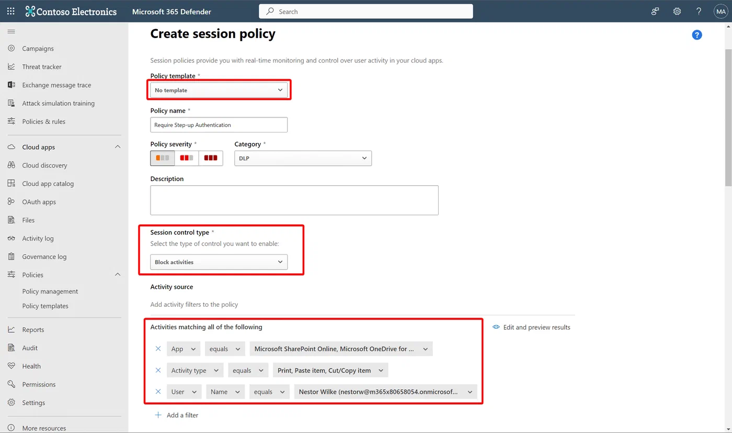Click the Campaigns icon in sidebar
Screen dimensions: 732x433
[x=11, y=49]
